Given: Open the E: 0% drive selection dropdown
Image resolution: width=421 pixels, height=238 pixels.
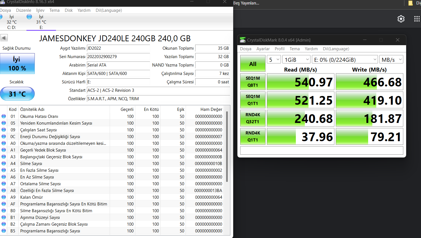Looking at the screenshot, I should point(345,60).
